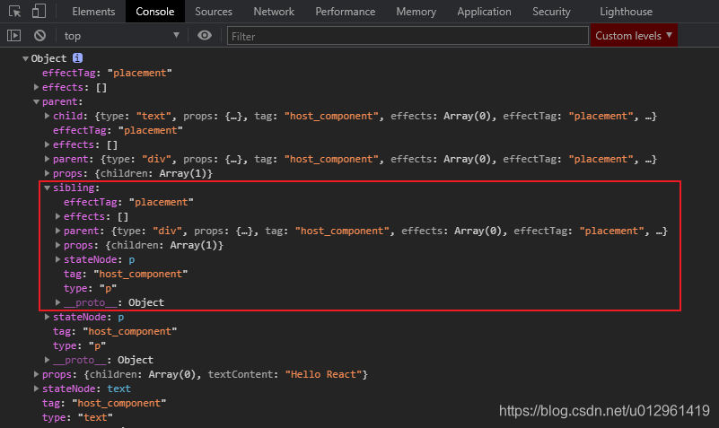Viewport: 719px width, 428px height.
Task: Expand the top-level effects array
Action: 36,87
